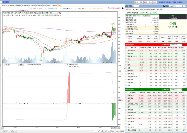Sort by 交易量 column in buy table
The image size is (187, 133).
coord(175,48)
